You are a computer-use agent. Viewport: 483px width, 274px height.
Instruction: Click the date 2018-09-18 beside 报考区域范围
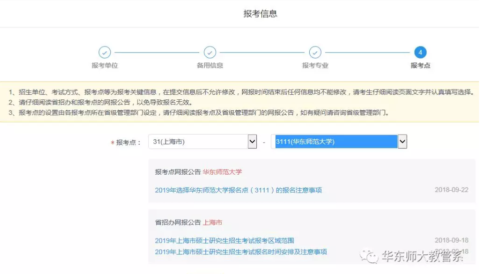click(452, 240)
